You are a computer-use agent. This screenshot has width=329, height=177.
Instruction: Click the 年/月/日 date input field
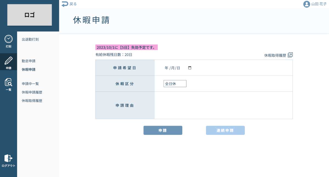173,68
